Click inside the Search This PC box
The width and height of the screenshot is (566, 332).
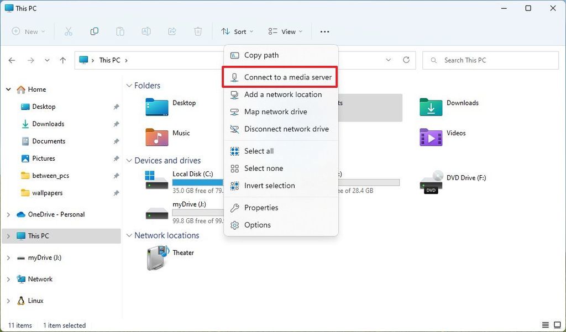(490, 60)
